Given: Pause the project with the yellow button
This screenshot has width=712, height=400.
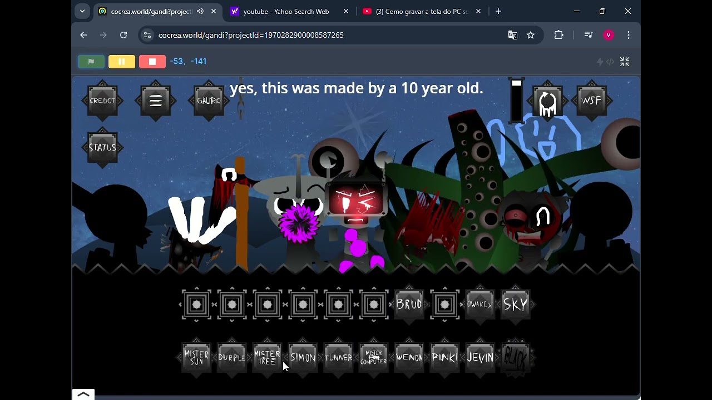Looking at the screenshot, I should click(x=122, y=62).
